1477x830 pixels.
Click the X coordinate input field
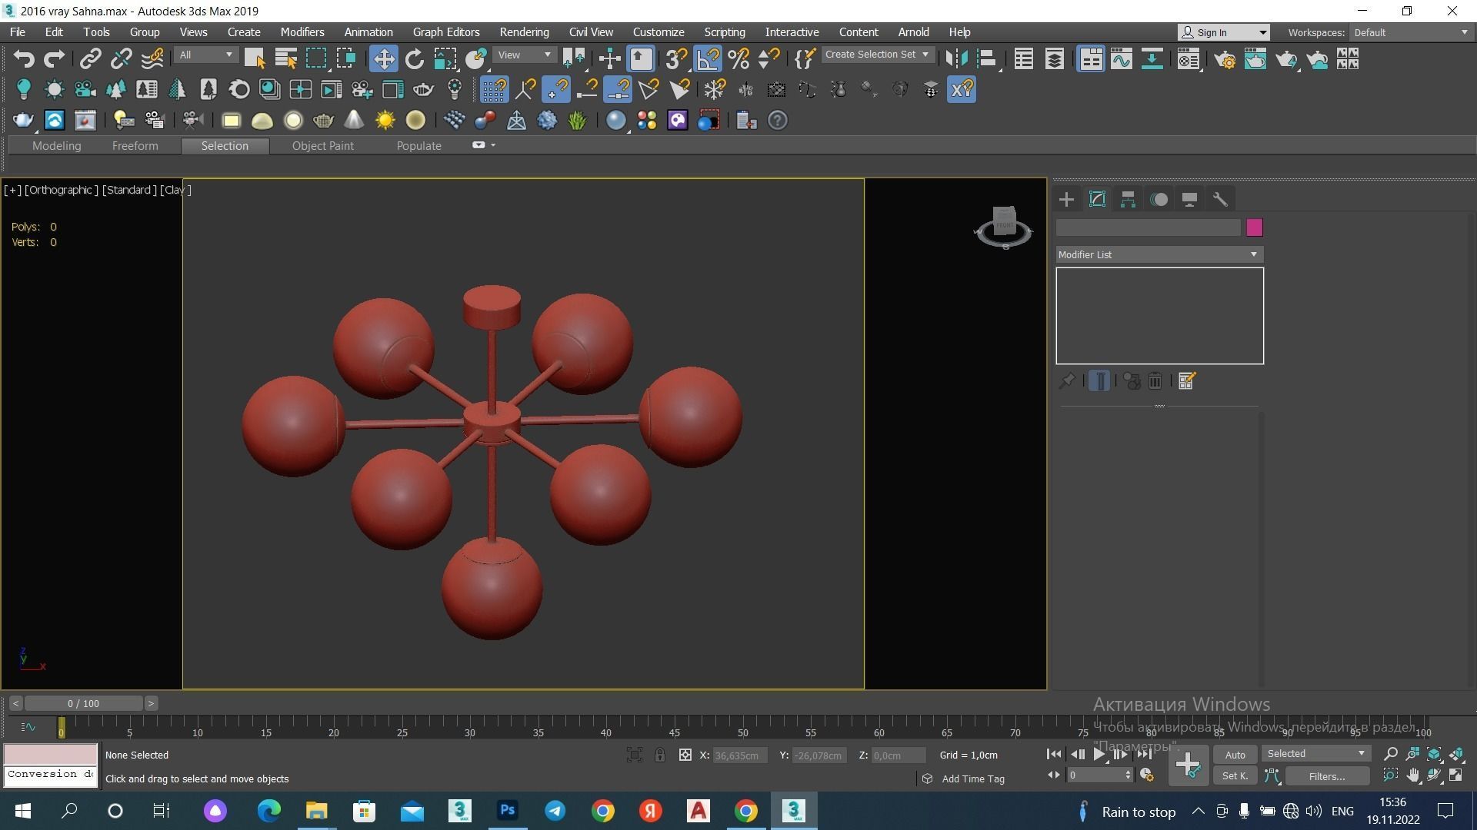(738, 756)
